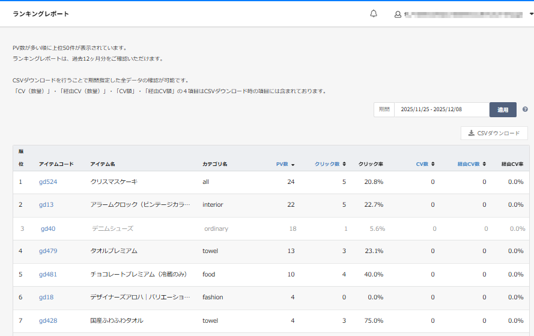Sort table by PV数 column
The width and height of the screenshot is (534, 336).
pyautogui.click(x=285, y=164)
